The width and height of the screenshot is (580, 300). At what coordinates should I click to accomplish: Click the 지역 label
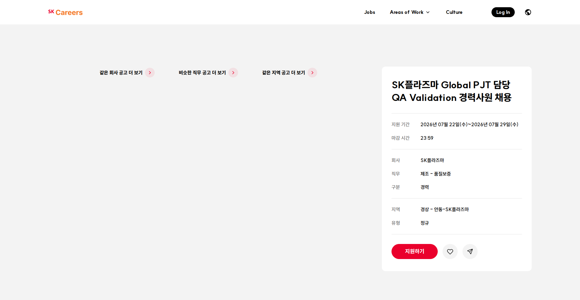click(x=396, y=209)
